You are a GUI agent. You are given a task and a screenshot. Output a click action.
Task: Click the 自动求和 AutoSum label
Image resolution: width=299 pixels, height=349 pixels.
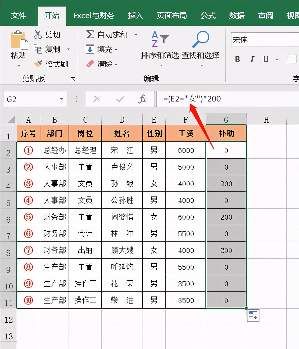(112, 35)
